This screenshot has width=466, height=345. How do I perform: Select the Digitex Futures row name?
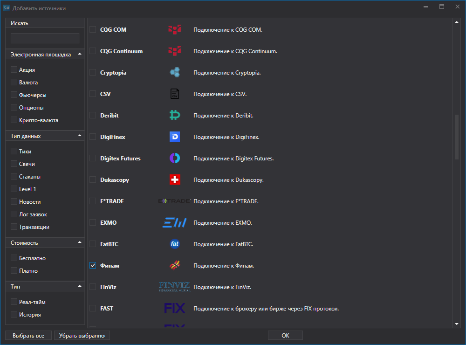pos(120,158)
